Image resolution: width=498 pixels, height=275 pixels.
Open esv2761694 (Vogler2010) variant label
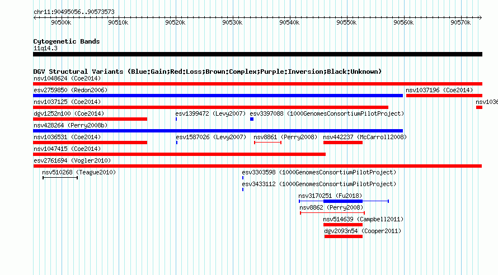72,160
